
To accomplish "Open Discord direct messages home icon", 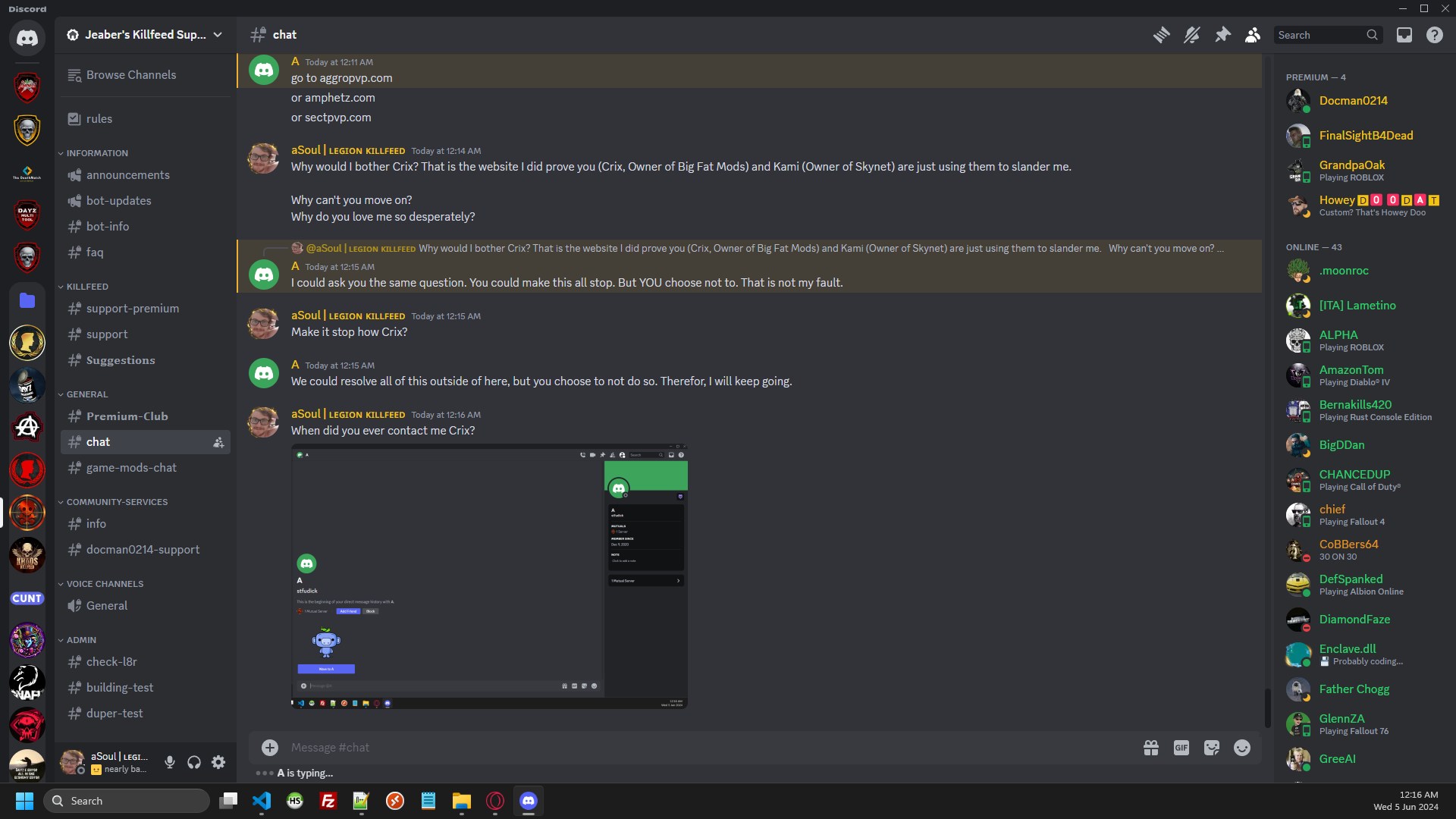I will 27,38.
